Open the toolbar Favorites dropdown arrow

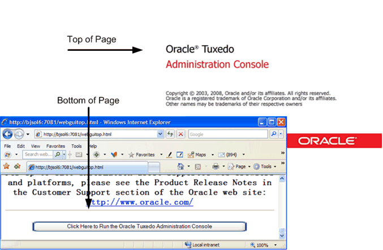click(x=161, y=155)
